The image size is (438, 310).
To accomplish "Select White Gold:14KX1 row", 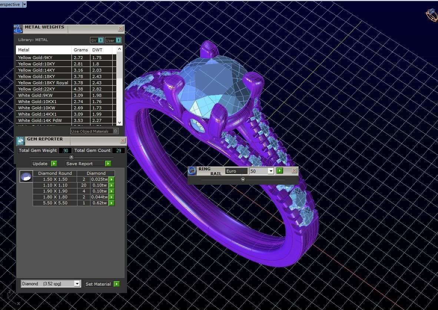I will 66,114.
